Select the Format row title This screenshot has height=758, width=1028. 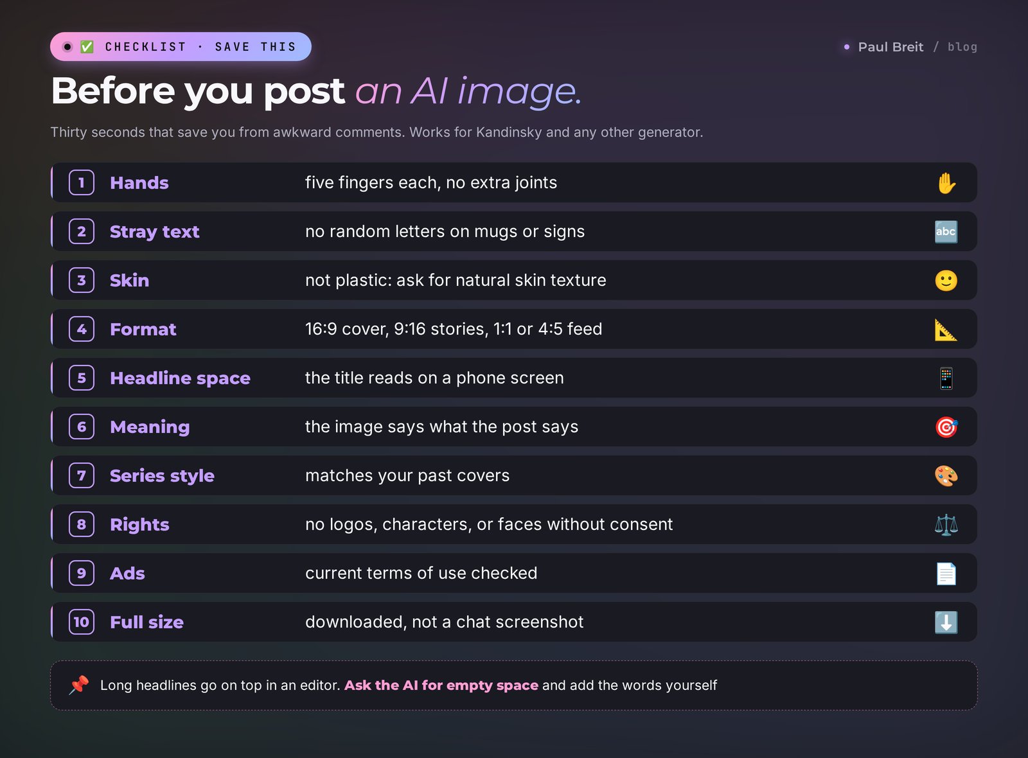click(x=143, y=330)
